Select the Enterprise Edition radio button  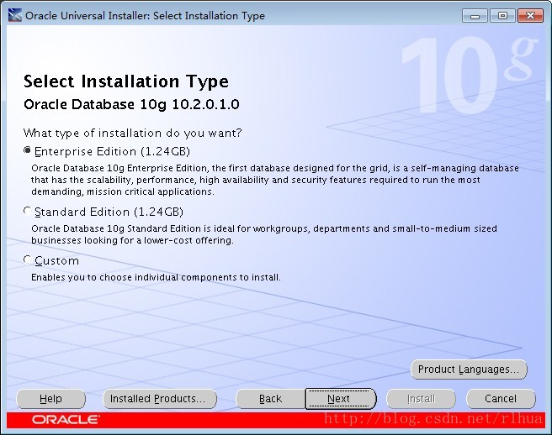click(x=27, y=151)
